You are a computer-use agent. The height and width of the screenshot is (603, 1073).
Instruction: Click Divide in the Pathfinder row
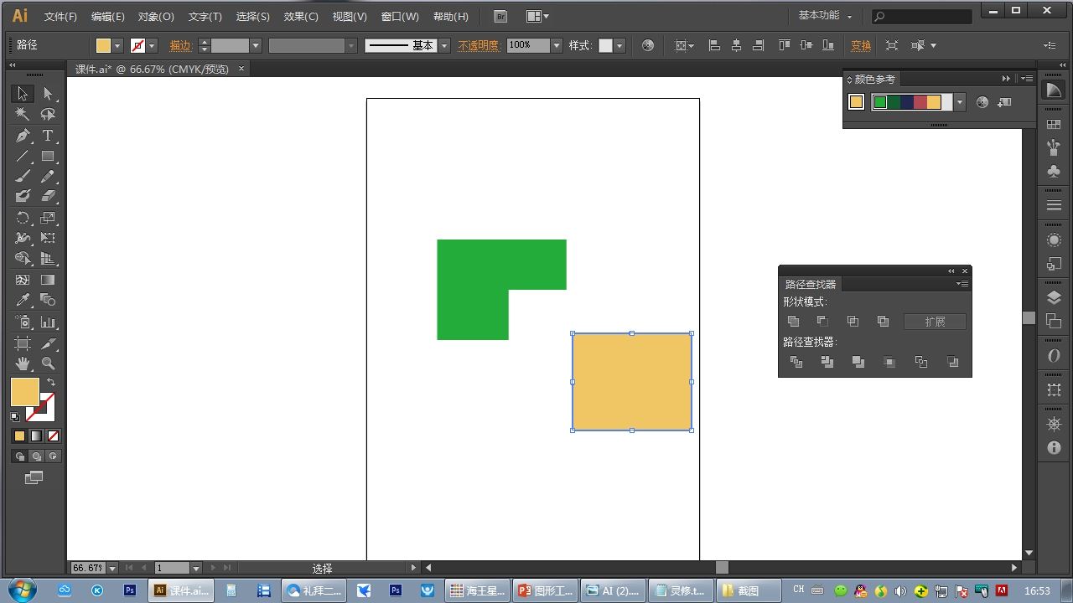(796, 362)
